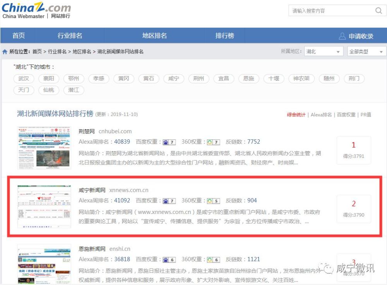Click backlink count 904
The image size is (387, 285).
point(252,200)
